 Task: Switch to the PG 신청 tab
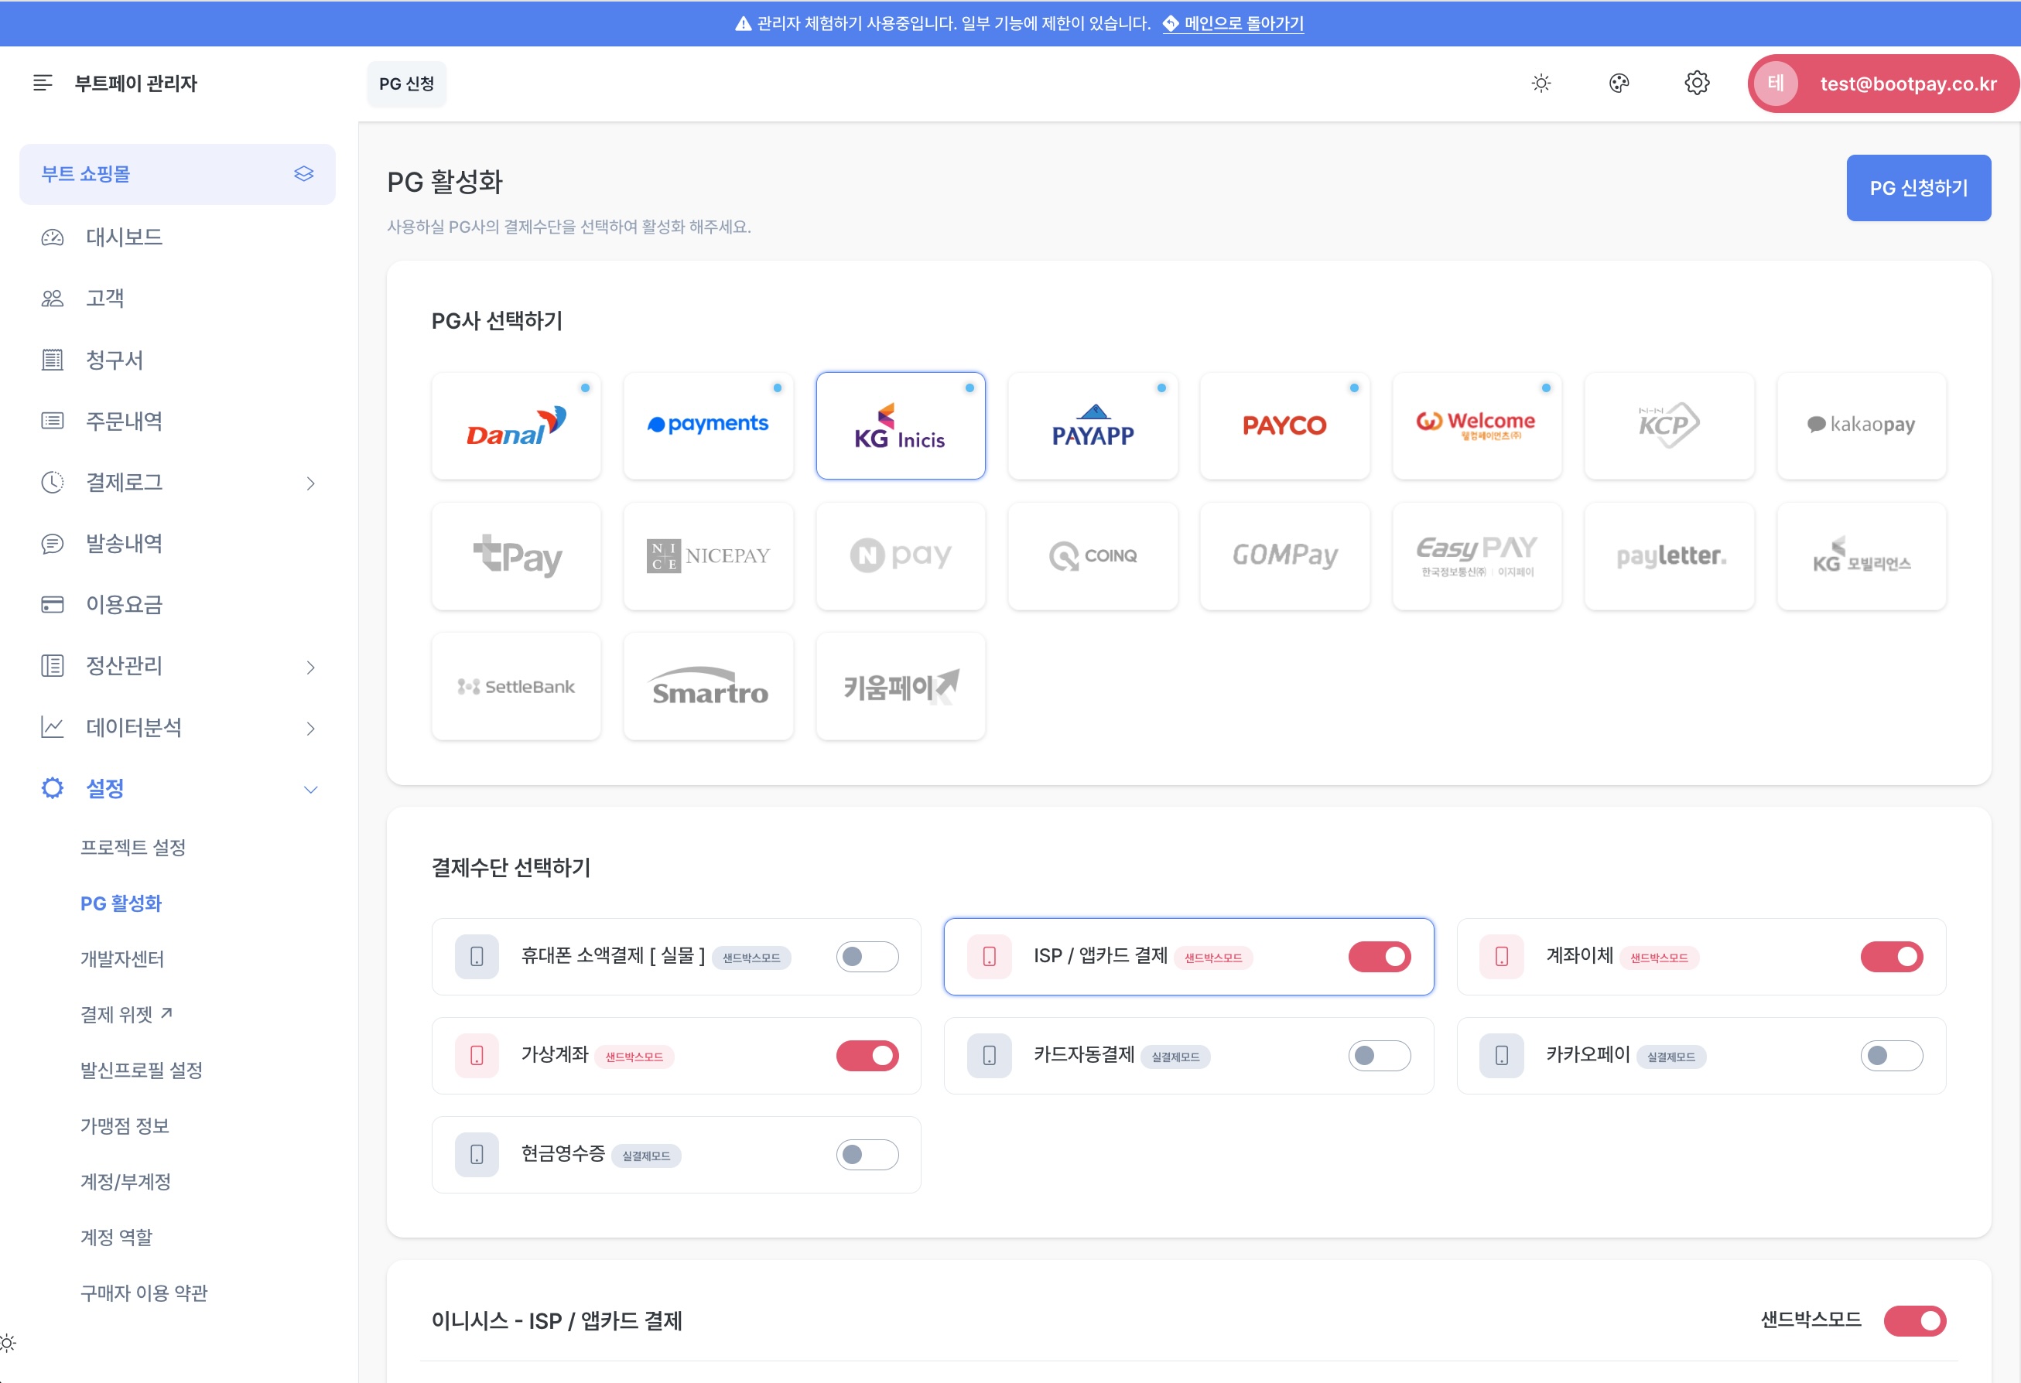click(407, 84)
